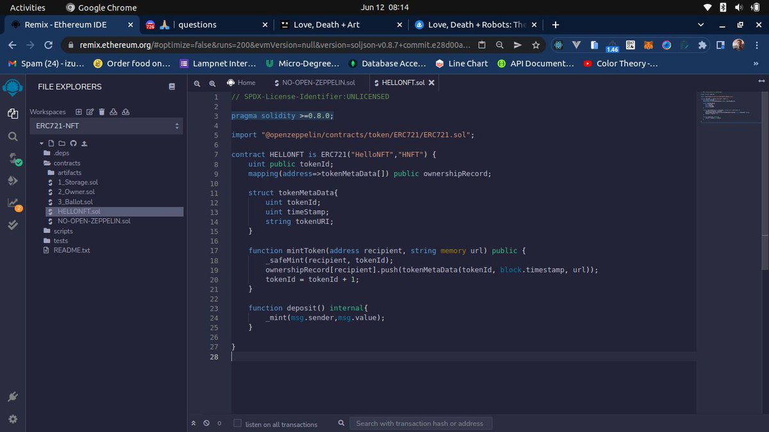Open Activities overview in top bar

[x=28, y=8]
